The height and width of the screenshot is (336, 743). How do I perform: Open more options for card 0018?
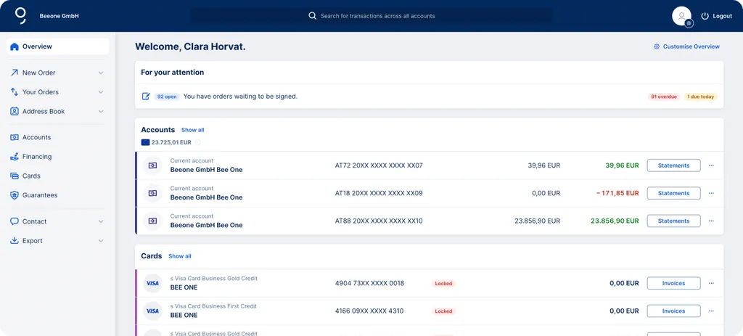pyautogui.click(x=711, y=284)
